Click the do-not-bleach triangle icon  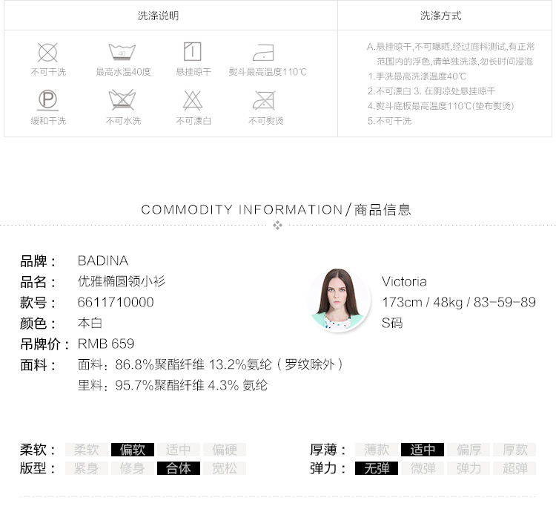click(193, 100)
